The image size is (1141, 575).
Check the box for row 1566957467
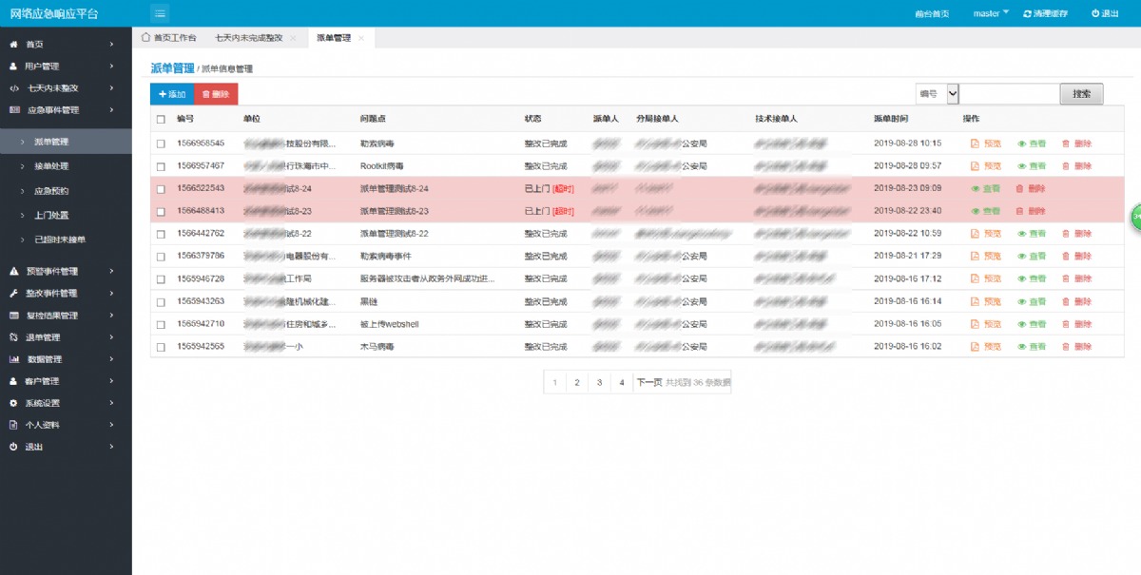pos(161,166)
